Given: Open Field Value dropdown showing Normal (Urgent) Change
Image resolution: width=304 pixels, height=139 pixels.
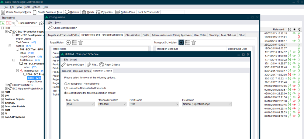Looking at the screenshot, I should pos(207,104).
